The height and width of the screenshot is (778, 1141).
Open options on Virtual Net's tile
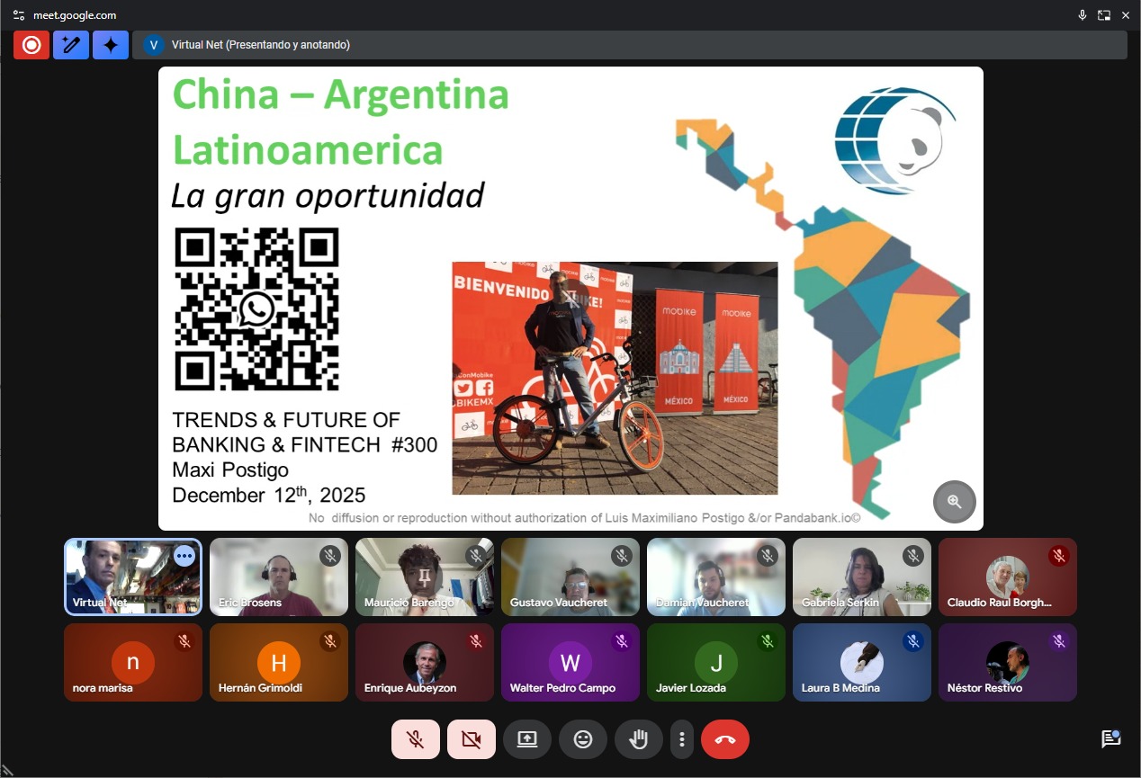184,556
